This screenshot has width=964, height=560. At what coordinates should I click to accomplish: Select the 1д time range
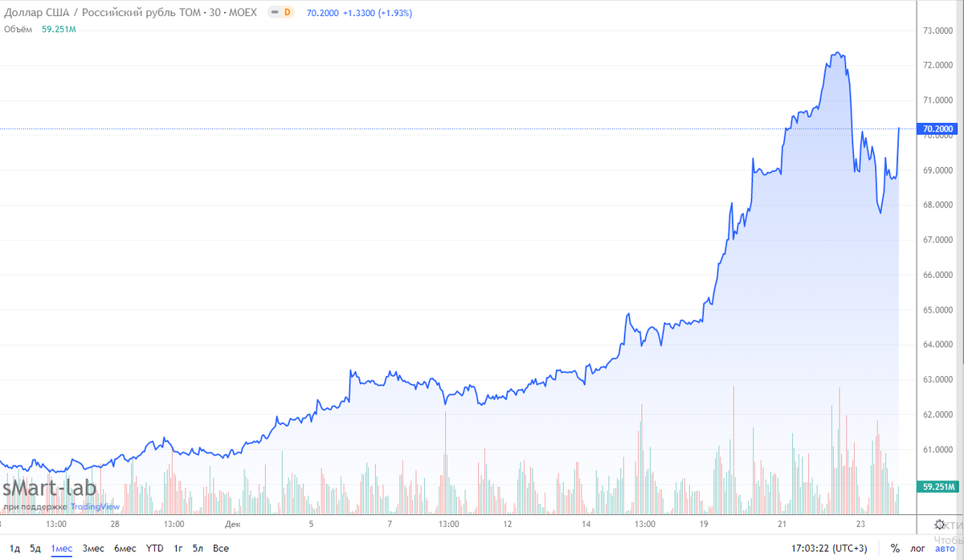[x=14, y=549]
